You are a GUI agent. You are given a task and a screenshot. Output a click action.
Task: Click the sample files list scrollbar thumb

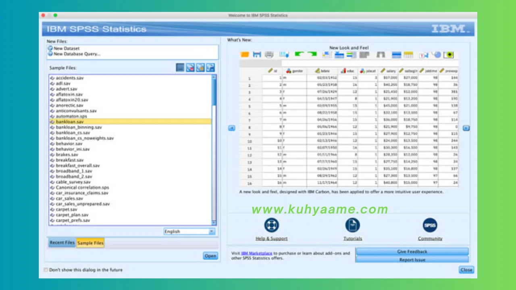[x=214, y=92]
